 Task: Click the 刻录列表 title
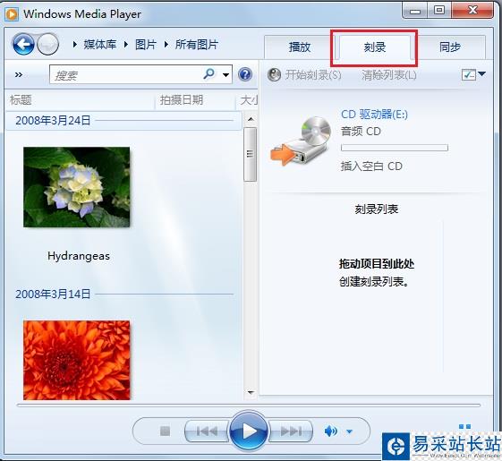pyautogui.click(x=376, y=209)
